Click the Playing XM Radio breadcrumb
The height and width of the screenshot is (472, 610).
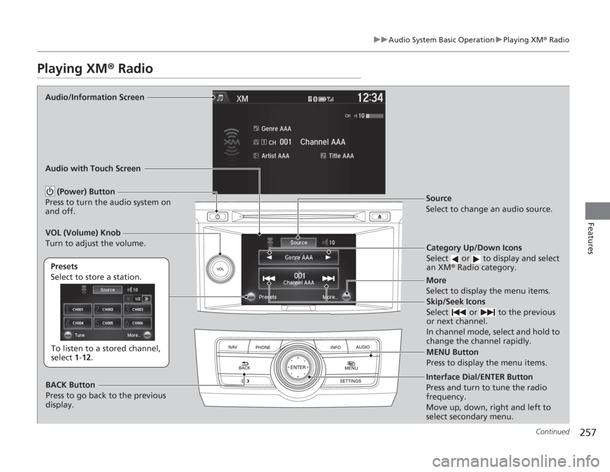click(x=536, y=39)
